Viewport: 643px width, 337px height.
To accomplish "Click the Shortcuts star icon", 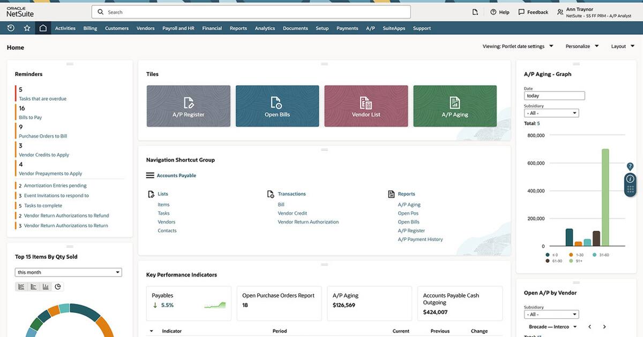I will point(27,28).
